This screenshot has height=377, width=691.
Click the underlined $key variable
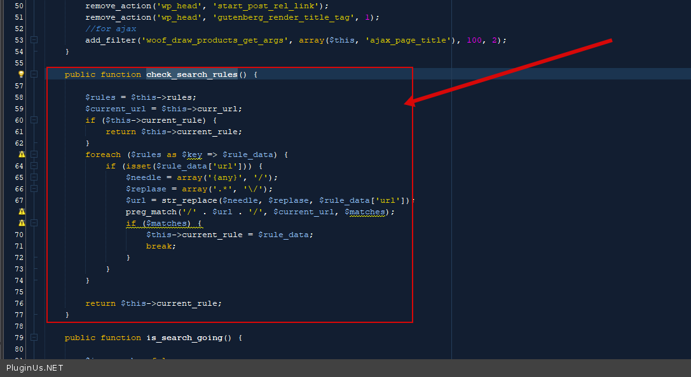tap(192, 154)
